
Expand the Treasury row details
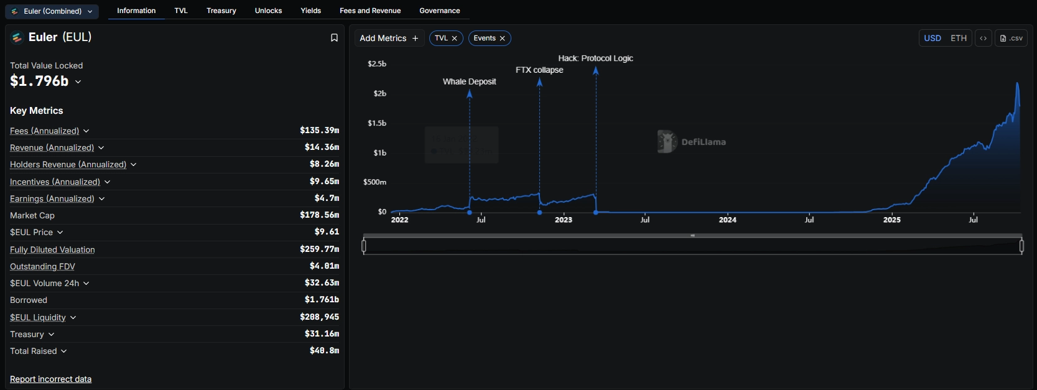(x=51, y=335)
